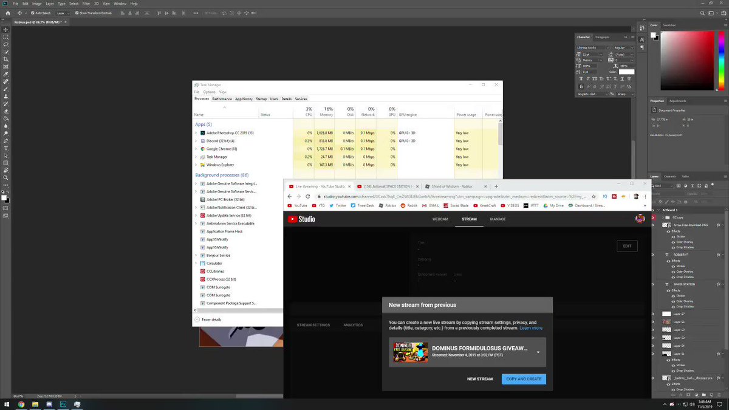Click the COPY AND CREATE button
The image size is (729, 410).
tap(524, 379)
